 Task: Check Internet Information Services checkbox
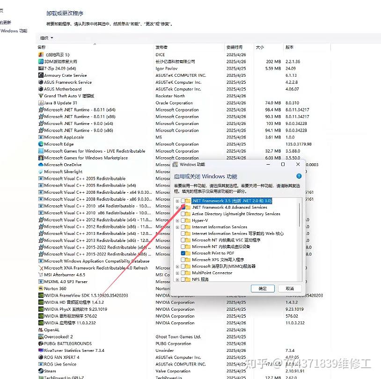(x=183, y=227)
